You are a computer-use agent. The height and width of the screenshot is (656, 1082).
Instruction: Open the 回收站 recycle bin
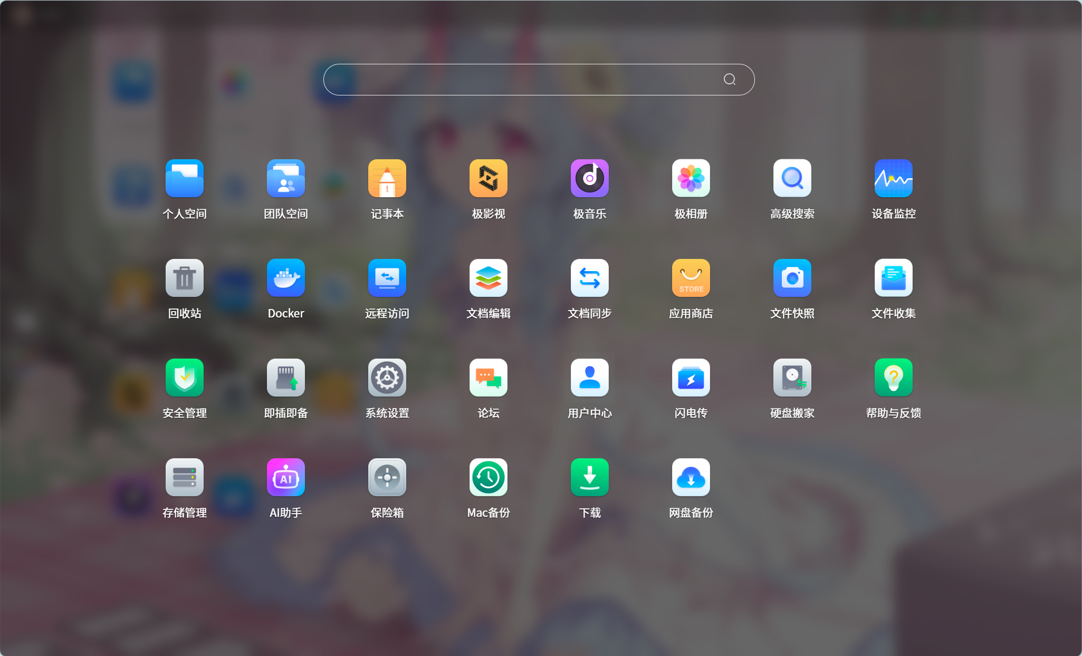click(x=184, y=278)
